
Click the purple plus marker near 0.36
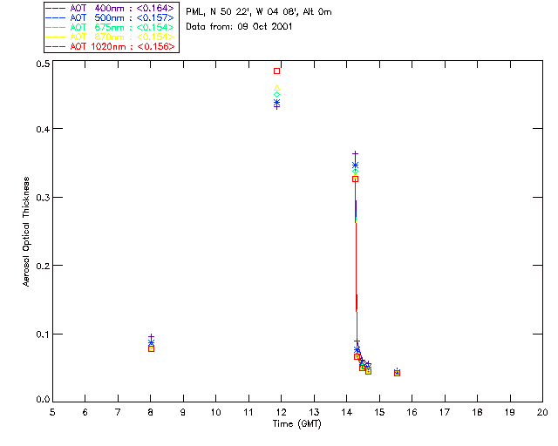355,153
